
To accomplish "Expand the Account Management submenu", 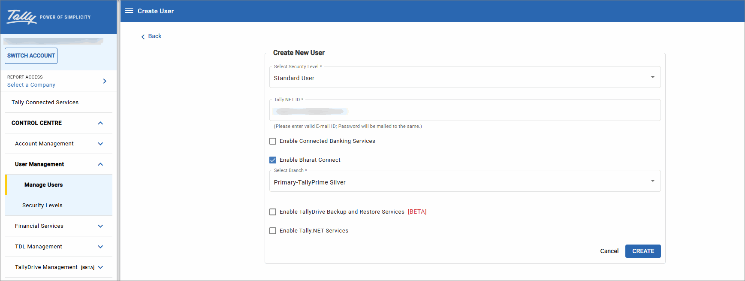I will pos(100,144).
